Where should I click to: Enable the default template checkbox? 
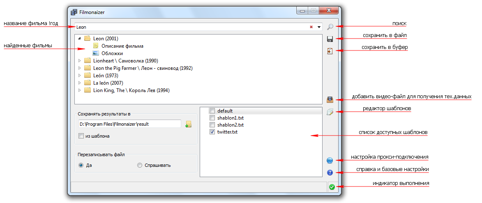tap(212, 111)
